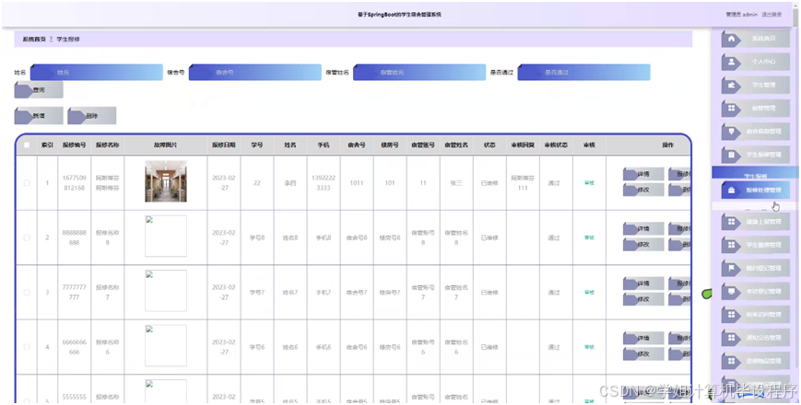Click the 查询 search button
Screen dimensions: 801x405
point(39,90)
